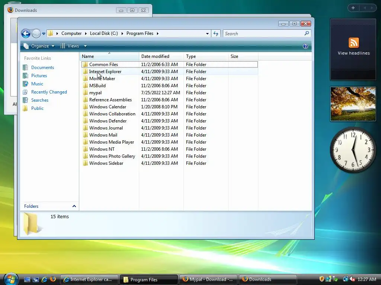Click Switch between windows quick launch icon
This screenshot has width=381, height=285.
[x=35, y=279]
